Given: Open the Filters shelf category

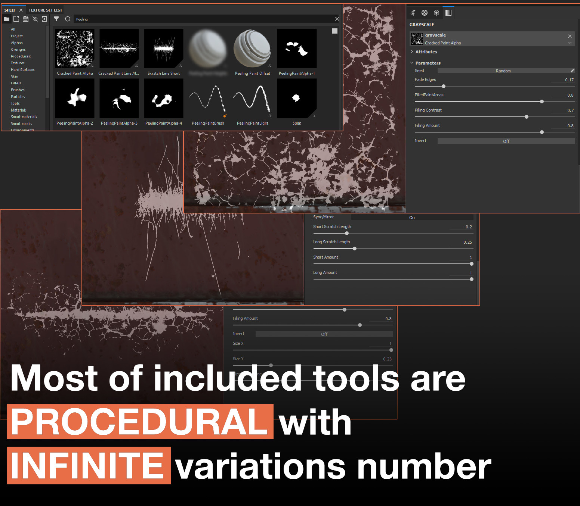Looking at the screenshot, I should point(16,83).
